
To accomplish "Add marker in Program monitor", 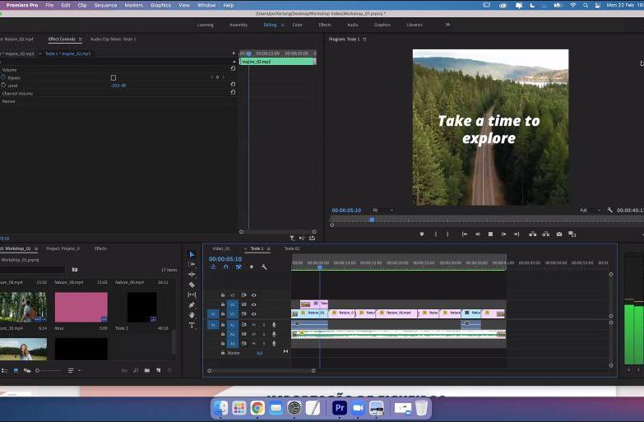I will click(421, 234).
